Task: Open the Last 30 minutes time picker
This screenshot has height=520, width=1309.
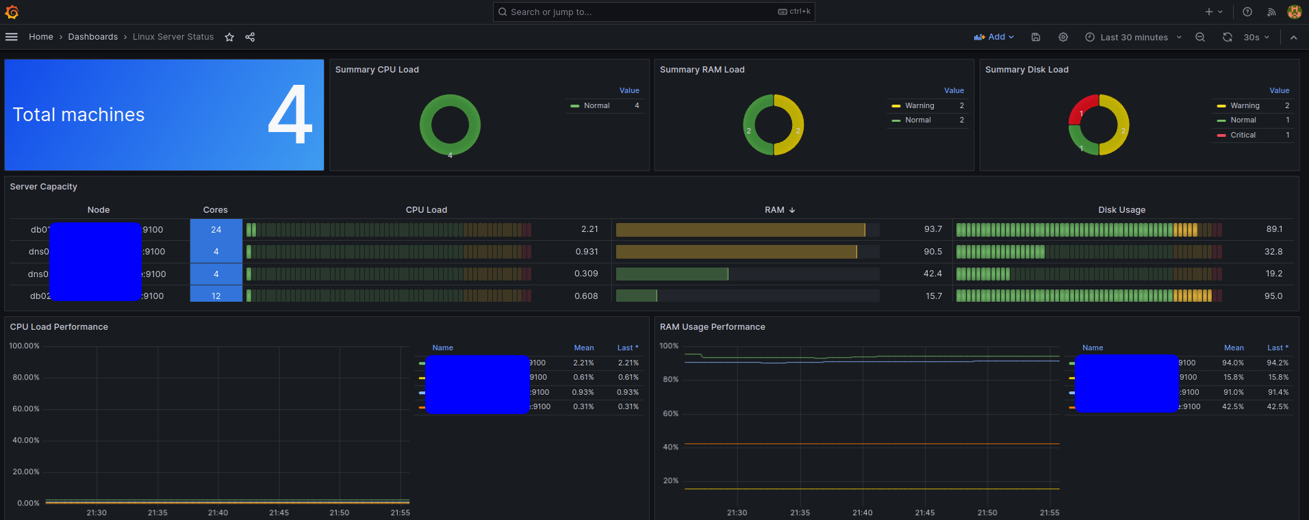Action: coord(1134,37)
